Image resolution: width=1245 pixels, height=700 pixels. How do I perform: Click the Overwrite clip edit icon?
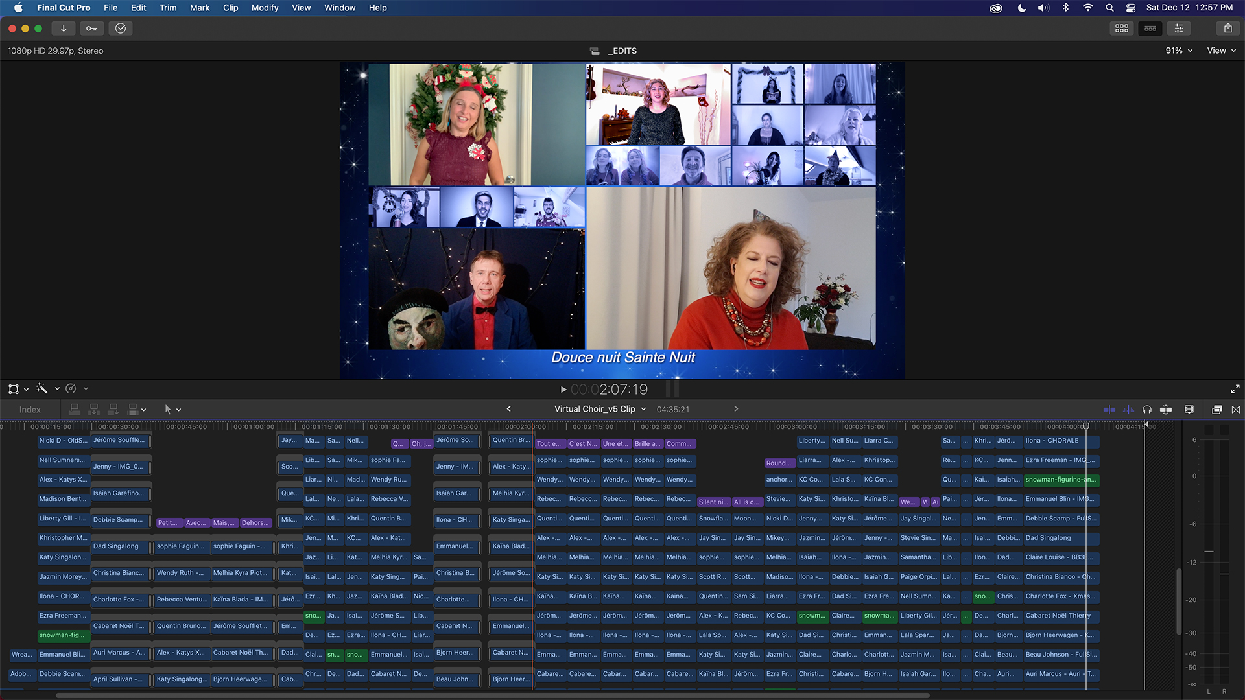tap(133, 410)
